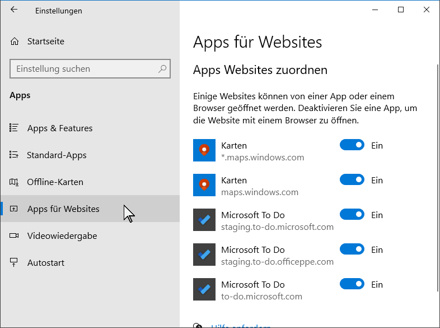
Task: Click the search magnifier icon
Action: pyautogui.click(x=162, y=68)
